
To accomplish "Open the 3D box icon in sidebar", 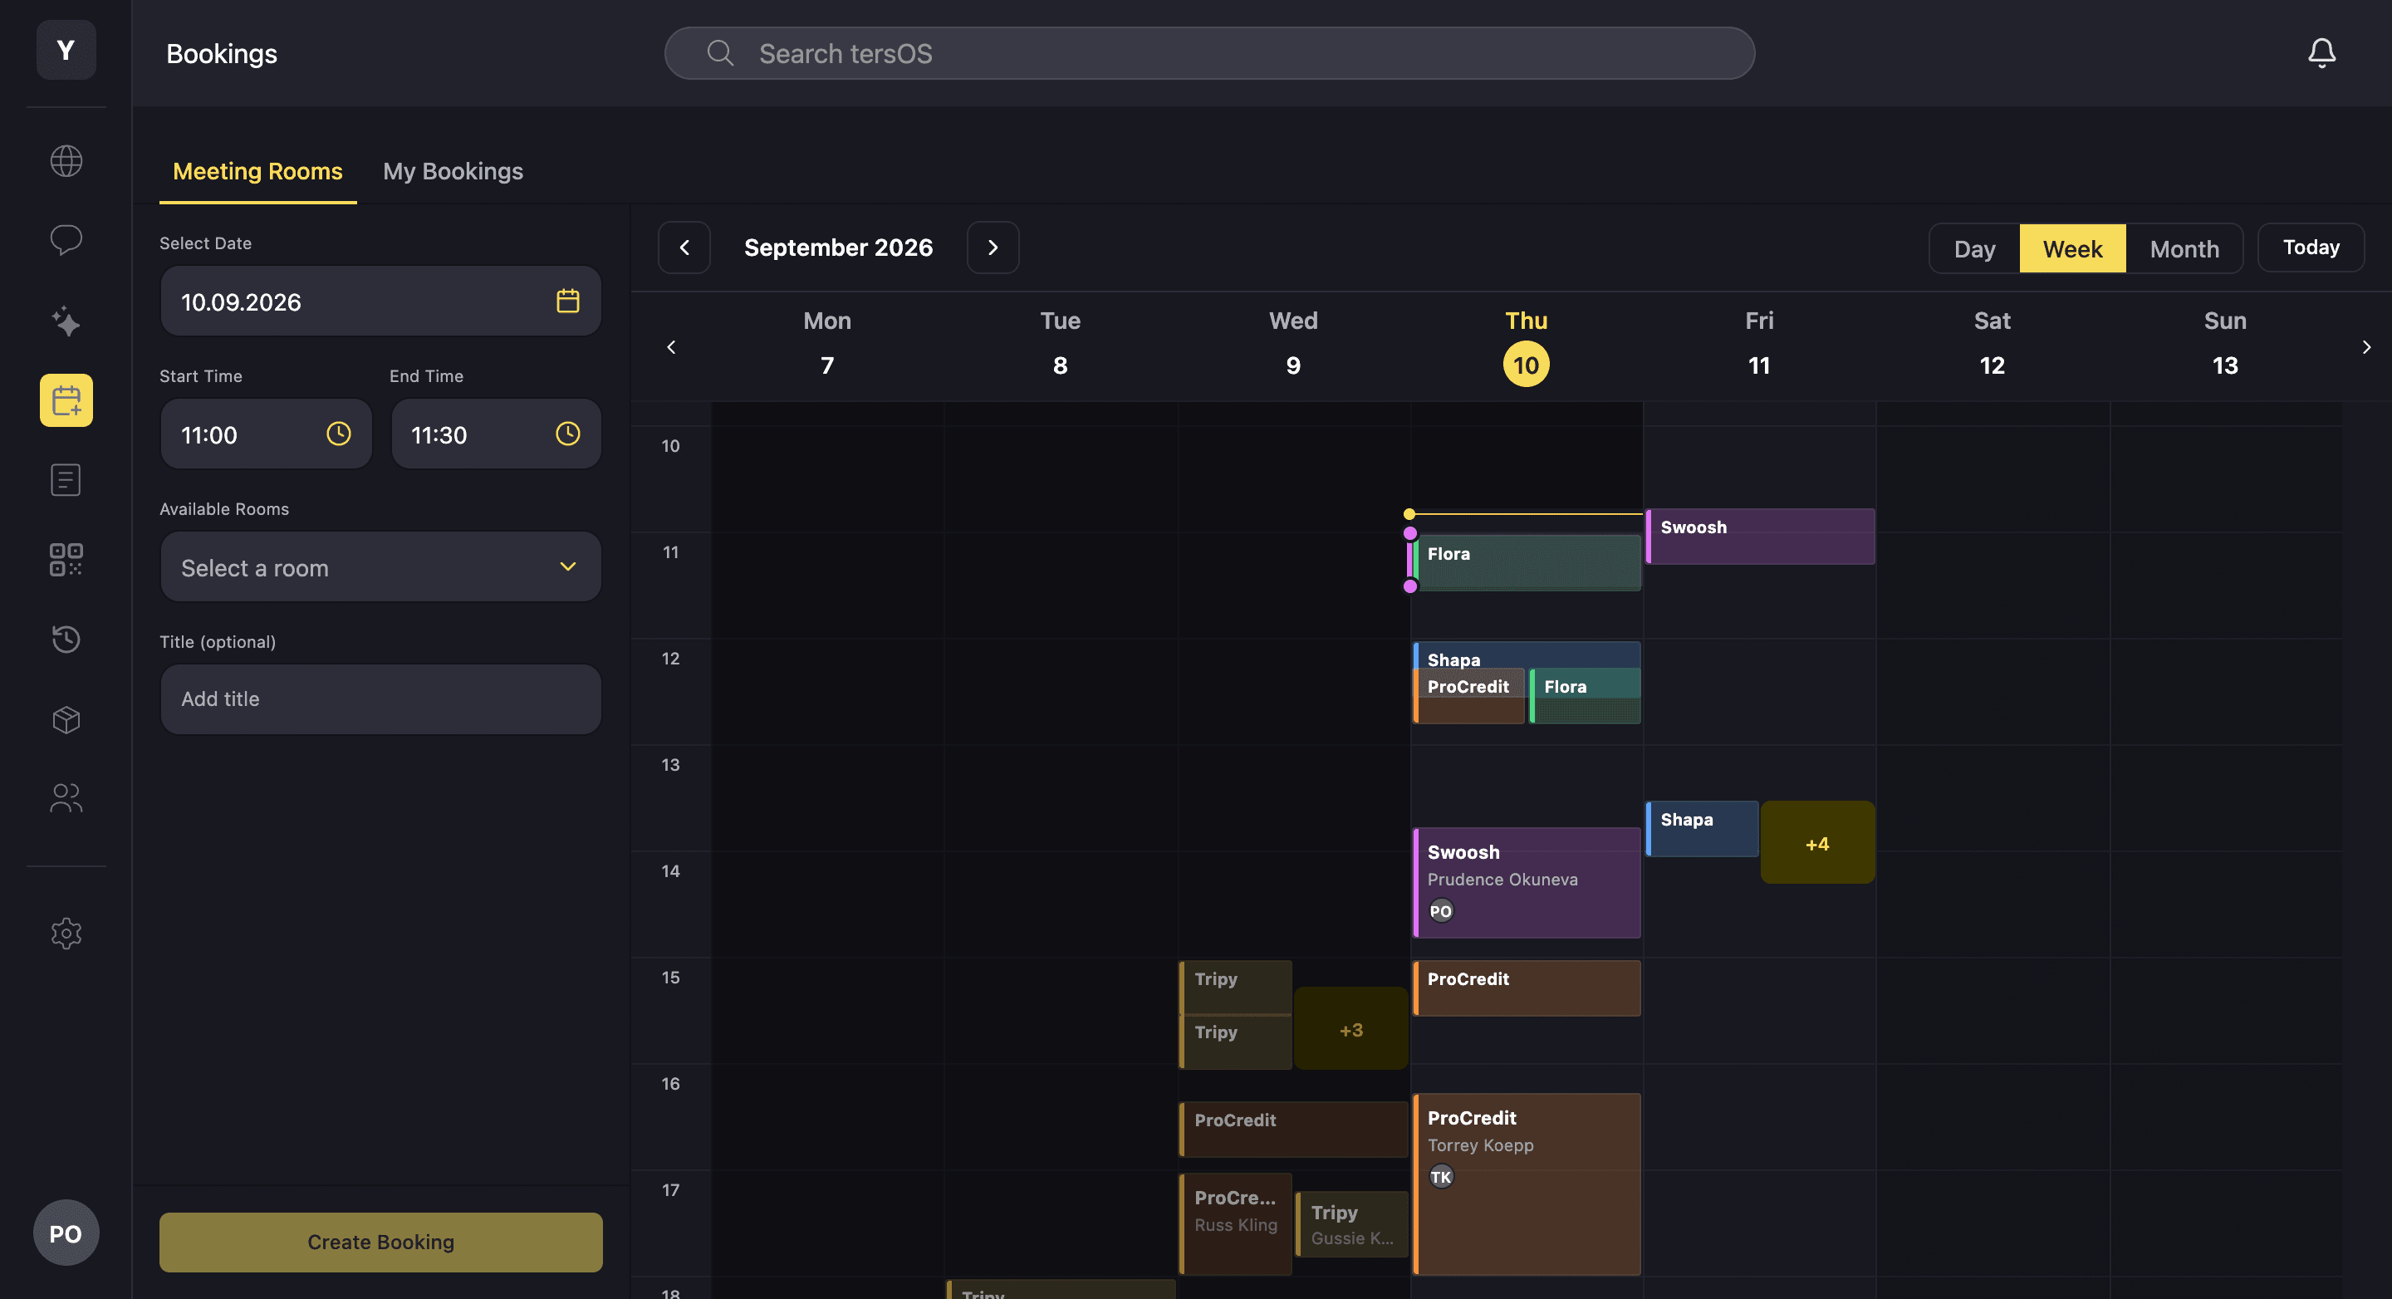I will pos(66,718).
